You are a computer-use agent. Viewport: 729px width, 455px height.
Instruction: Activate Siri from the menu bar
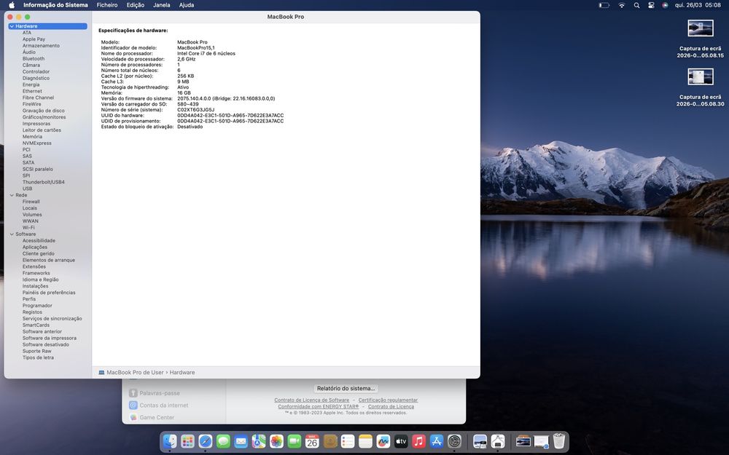[x=666, y=5]
